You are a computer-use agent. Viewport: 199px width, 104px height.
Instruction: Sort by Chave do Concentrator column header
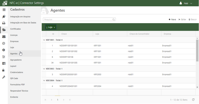coord(139,34)
